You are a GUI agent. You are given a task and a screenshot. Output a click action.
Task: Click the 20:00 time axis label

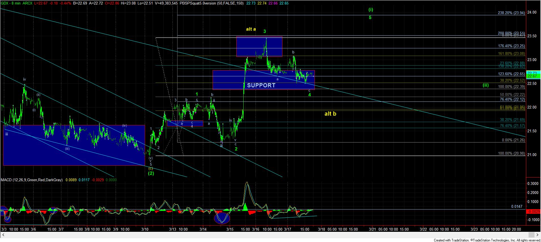[517, 229]
